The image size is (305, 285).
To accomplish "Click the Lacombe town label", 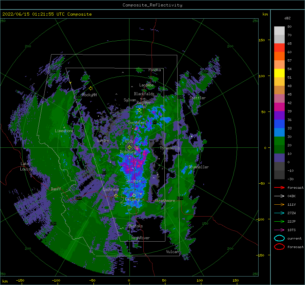I will point(146,85).
